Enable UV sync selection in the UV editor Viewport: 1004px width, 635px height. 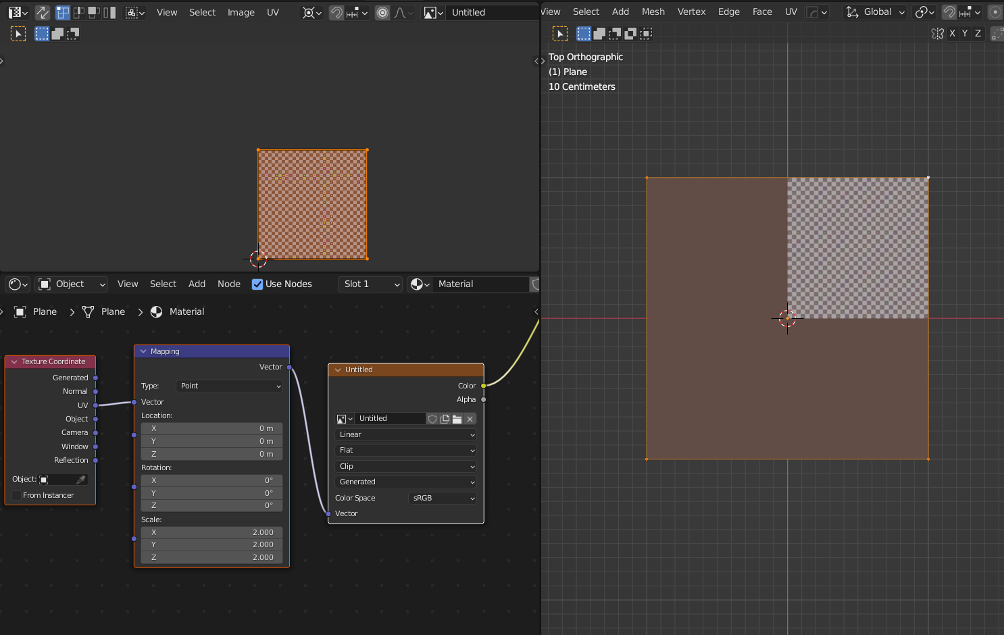pyautogui.click(x=42, y=12)
